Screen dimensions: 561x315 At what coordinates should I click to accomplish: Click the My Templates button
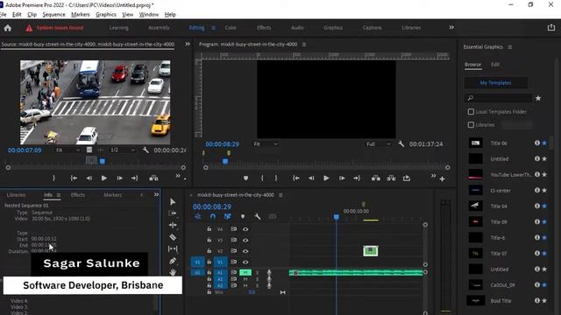pos(495,83)
